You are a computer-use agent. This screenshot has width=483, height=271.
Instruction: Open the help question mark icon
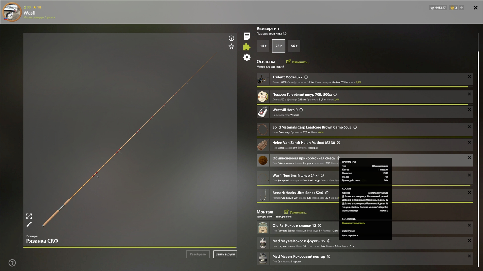coord(12,263)
